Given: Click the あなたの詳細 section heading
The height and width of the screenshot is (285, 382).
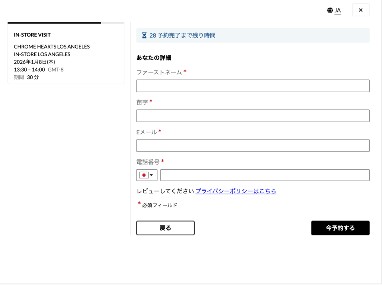Looking at the screenshot, I should (154, 58).
